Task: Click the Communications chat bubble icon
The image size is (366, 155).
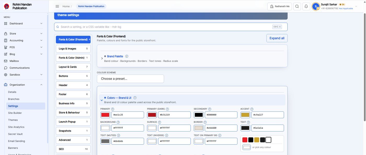Action: (x=6, y=68)
